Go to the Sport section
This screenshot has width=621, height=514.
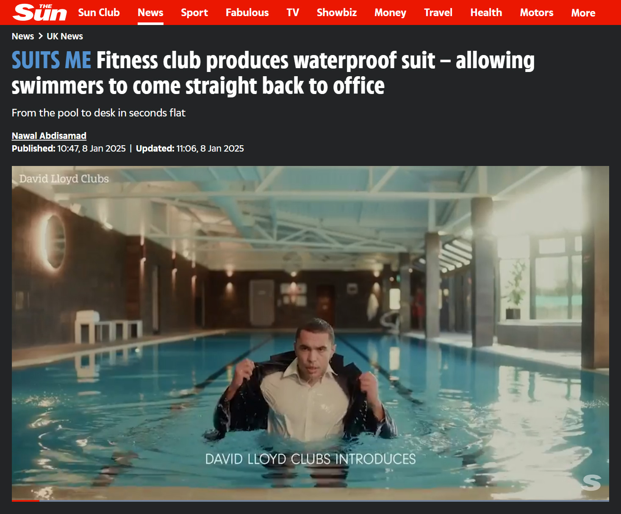tap(194, 13)
